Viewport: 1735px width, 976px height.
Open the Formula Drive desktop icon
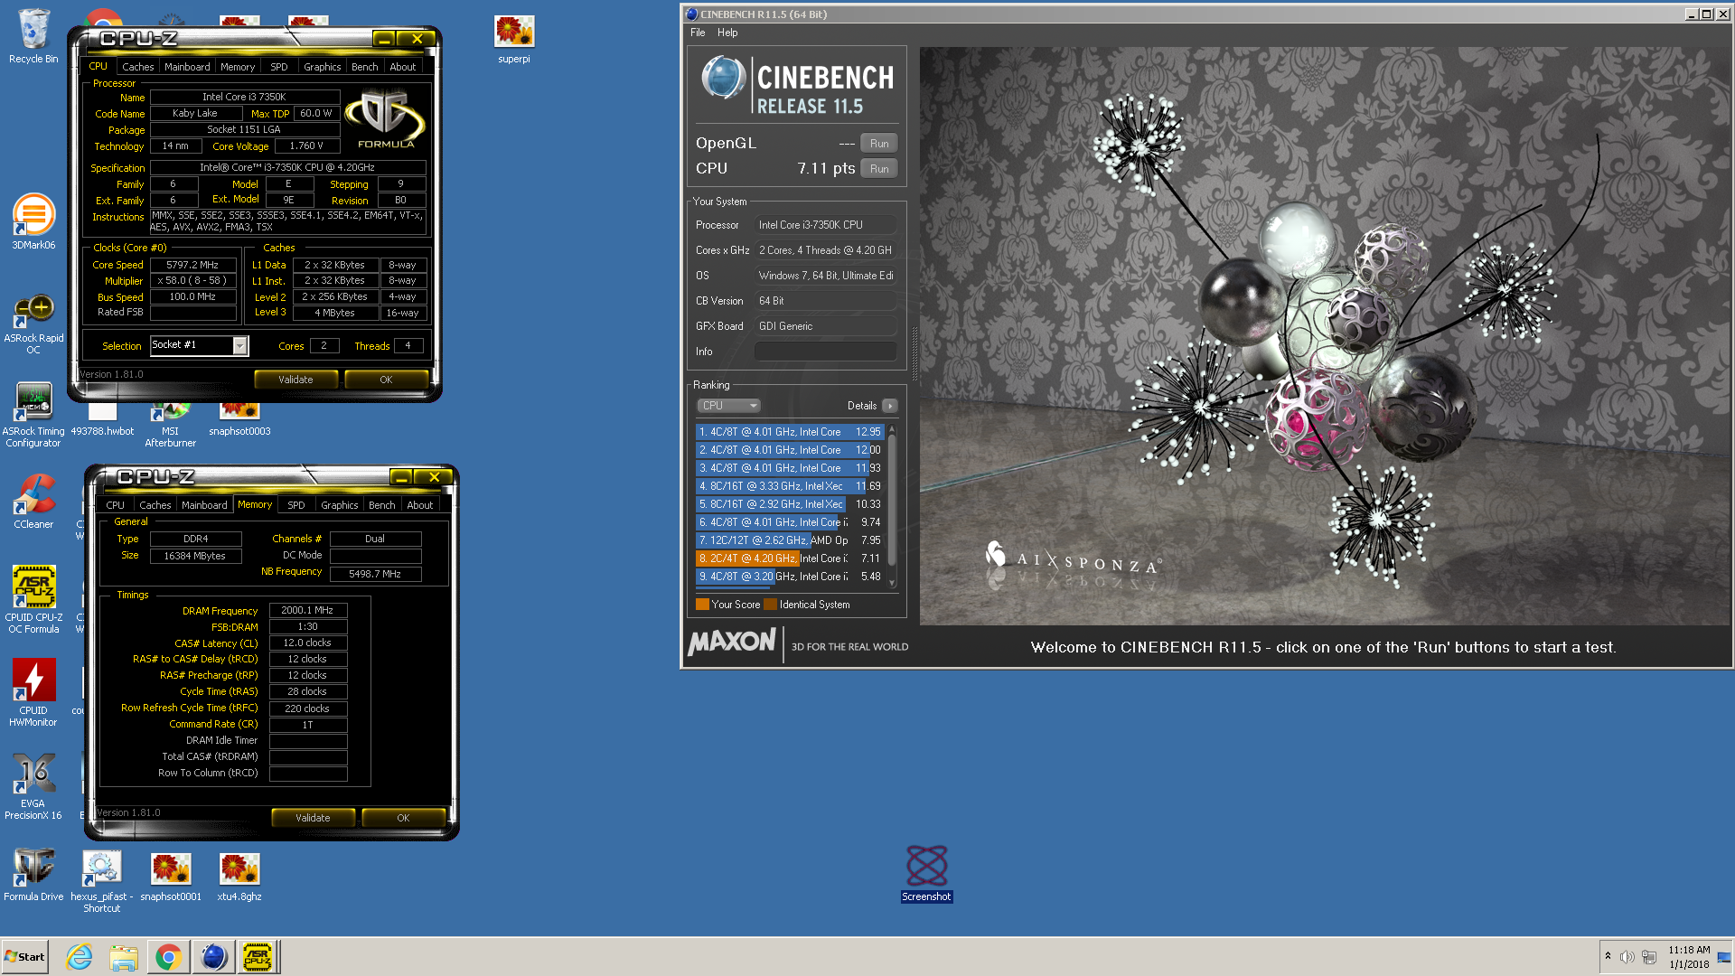[x=33, y=875]
